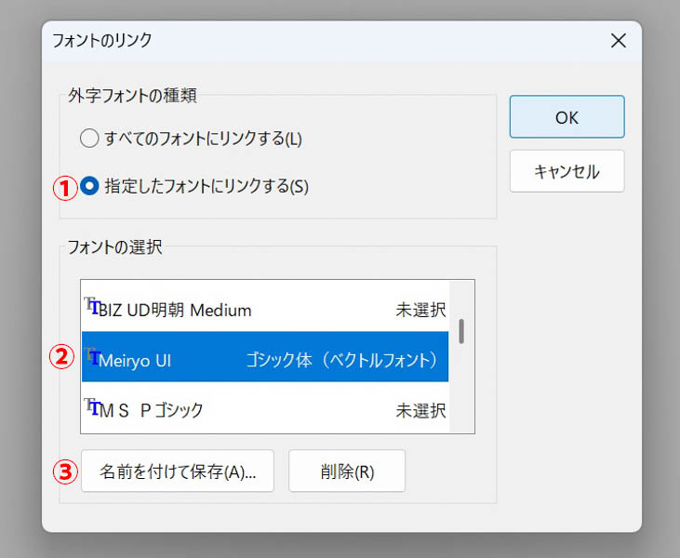Click 未選択 status of ＭＳ Ｐゴシック
Viewport: 680px width, 558px height.
pos(420,410)
